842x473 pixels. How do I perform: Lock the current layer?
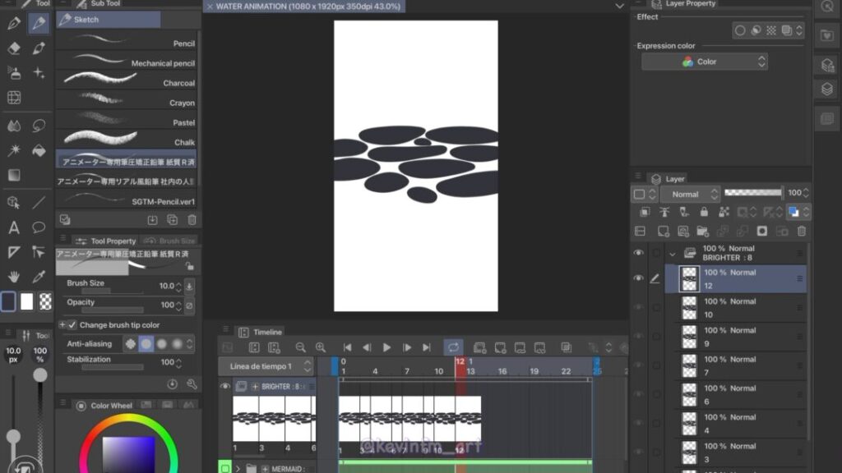[704, 212]
